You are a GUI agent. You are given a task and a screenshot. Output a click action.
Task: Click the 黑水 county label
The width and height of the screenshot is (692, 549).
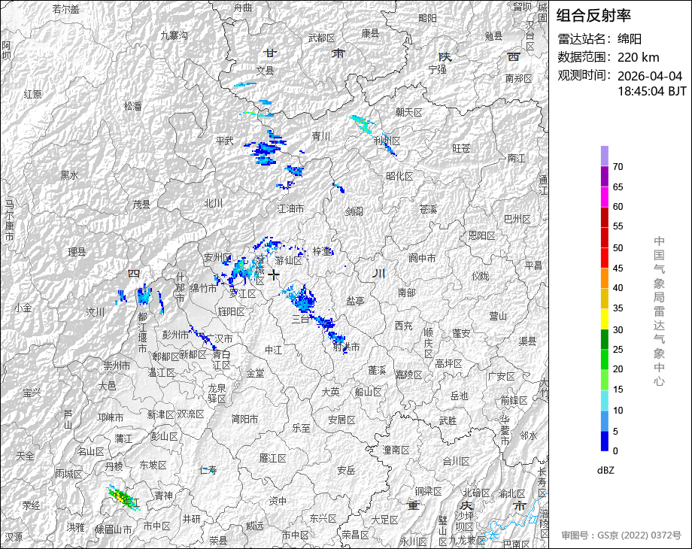(69, 175)
